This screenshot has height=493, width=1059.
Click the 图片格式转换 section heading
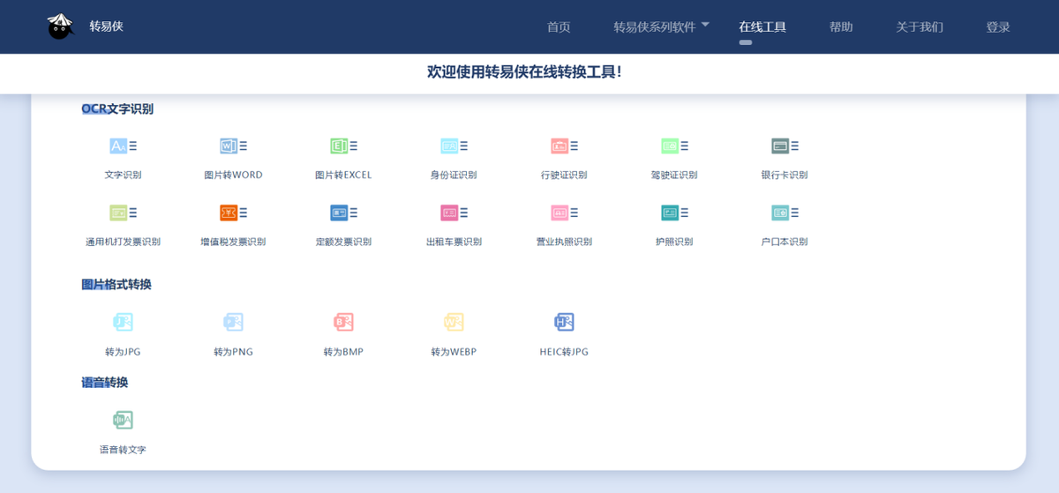[116, 284]
